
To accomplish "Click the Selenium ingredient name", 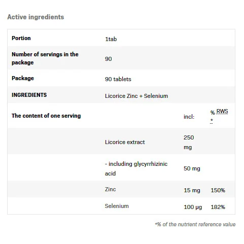I will click(x=117, y=206).
